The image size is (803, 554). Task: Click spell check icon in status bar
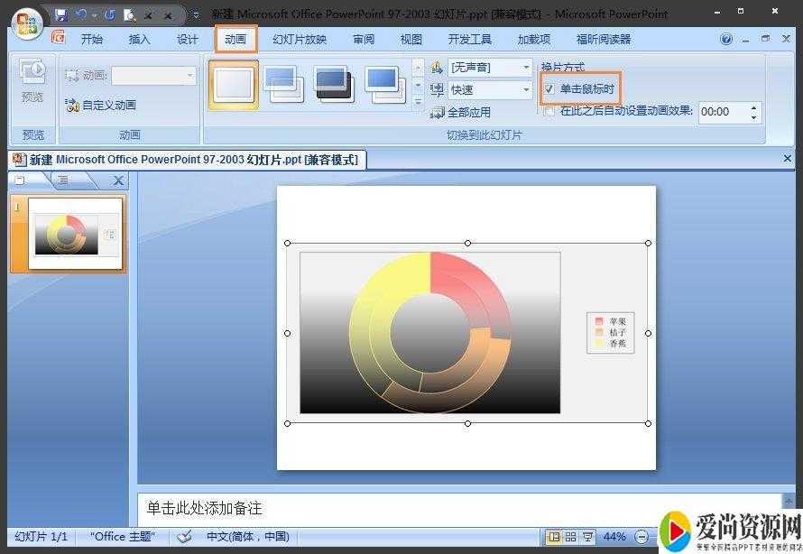[x=184, y=537]
